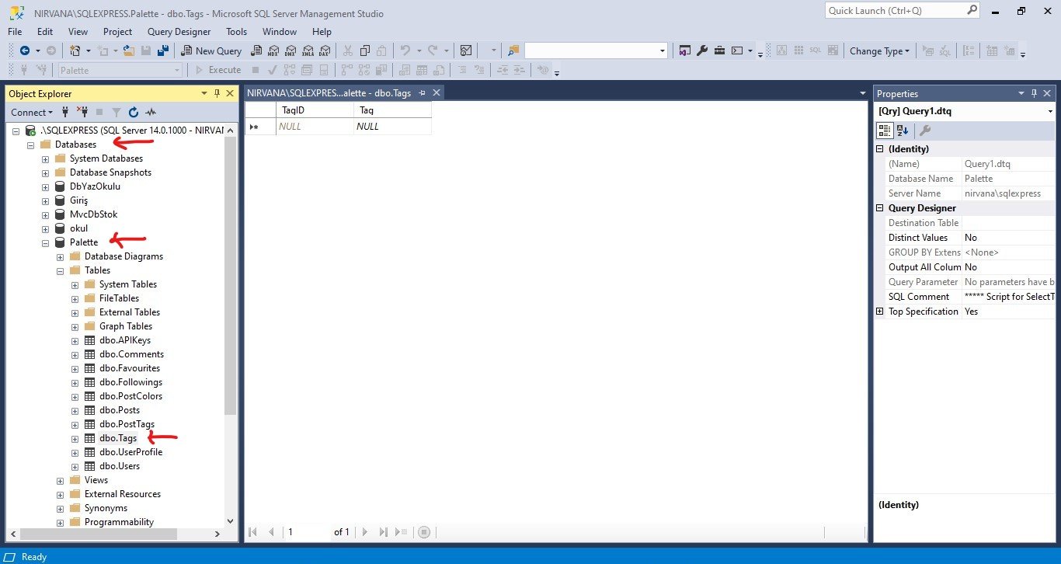Expand the dbo.Users table node
Image resolution: width=1061 pixels, height=564 pixels.
tap(75, 466)
